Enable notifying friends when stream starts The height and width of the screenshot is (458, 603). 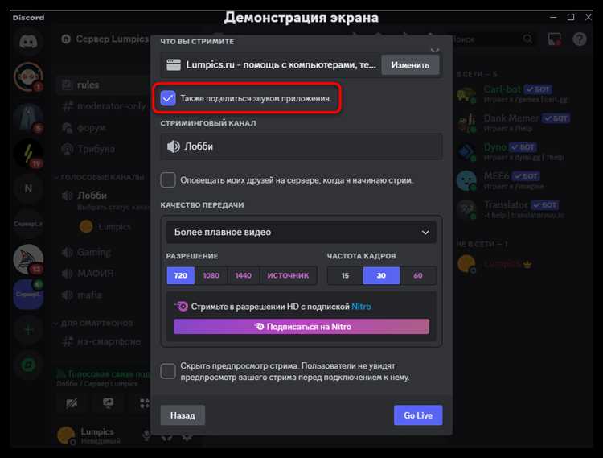pos(168,179)
